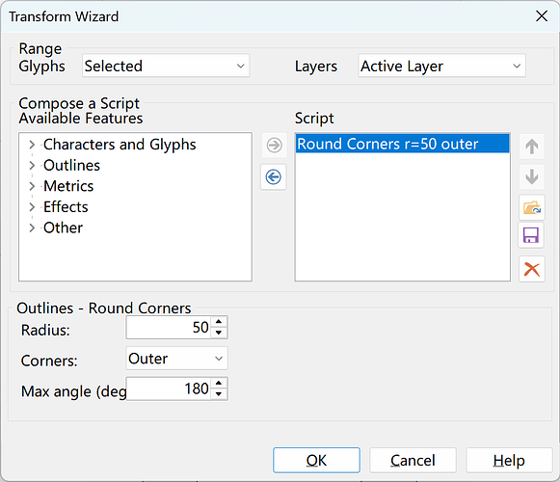This screenshot has width=560, height=482.
Task: Click the OK button
Action: pyautogui.click(x=316, y=460)
